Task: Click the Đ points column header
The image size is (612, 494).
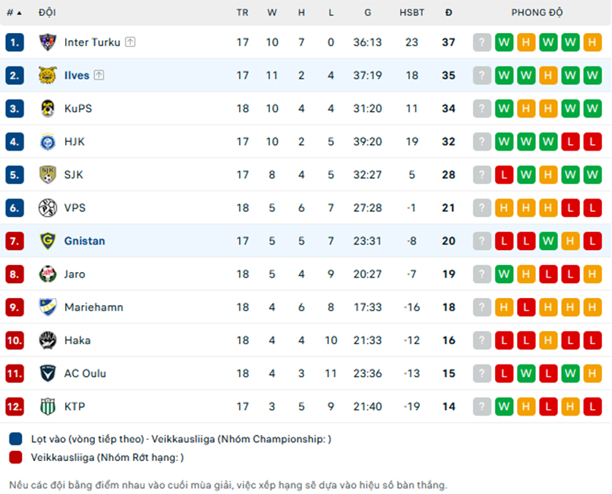Action: tap(449, 13)
